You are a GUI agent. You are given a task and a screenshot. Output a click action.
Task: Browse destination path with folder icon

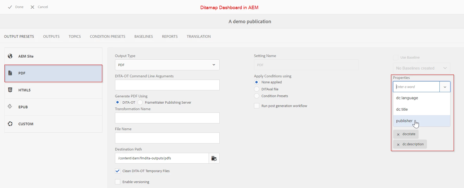point(214,158)
